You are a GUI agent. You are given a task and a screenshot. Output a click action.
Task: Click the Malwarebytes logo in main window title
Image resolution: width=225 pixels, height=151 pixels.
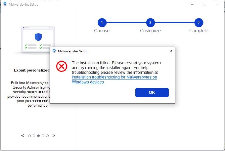[x=5, y=4]
